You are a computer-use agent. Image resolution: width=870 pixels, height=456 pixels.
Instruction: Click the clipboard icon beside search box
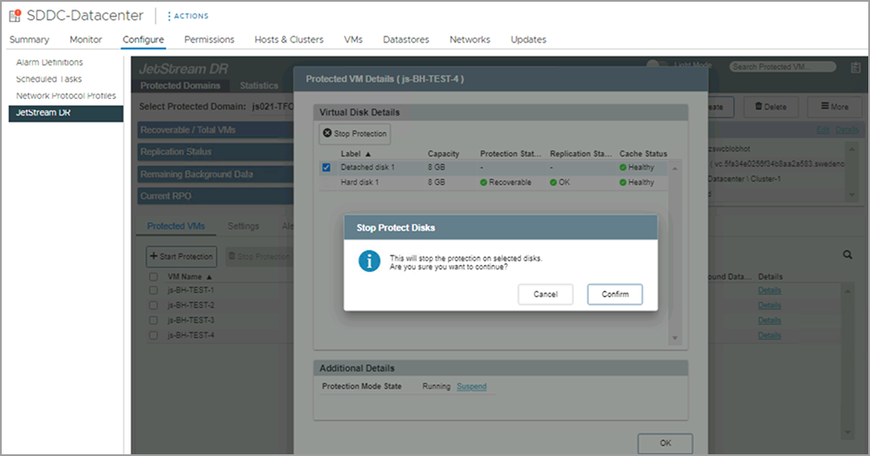tap(853, 67)
